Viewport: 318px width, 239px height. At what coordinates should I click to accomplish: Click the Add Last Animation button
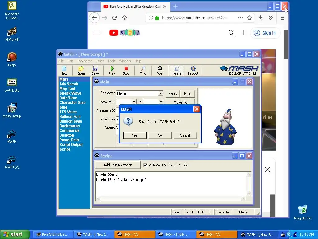(x=118, y=165)
